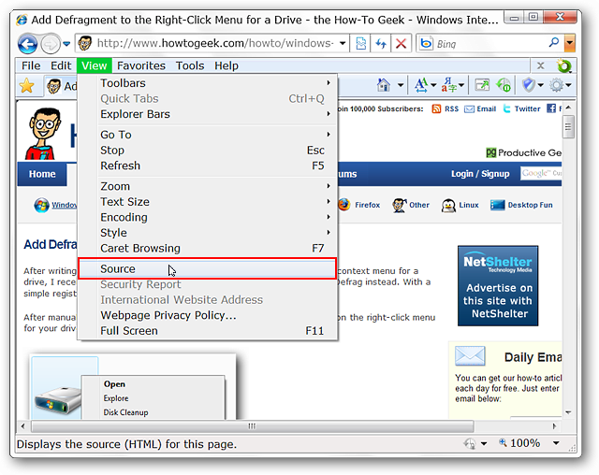Click the text size AA toolbar icon

tap(421, 85)
